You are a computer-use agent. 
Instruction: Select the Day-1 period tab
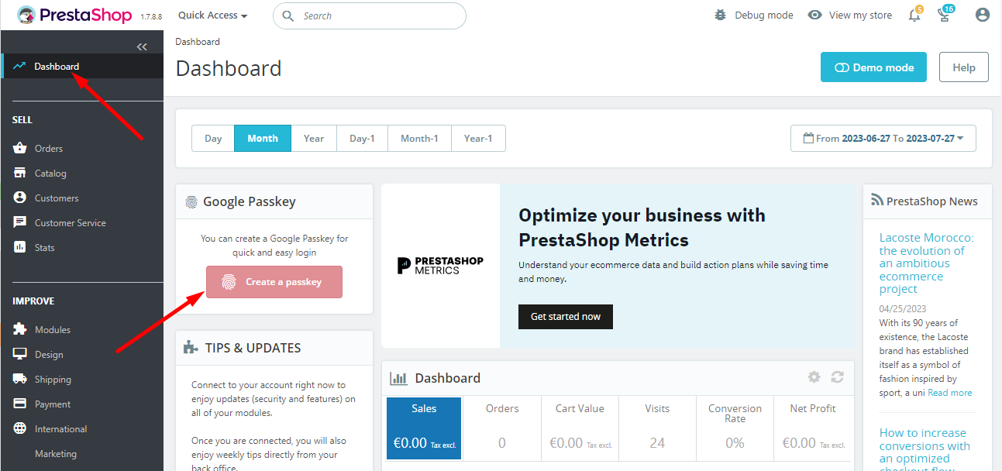tap(362, 138)
